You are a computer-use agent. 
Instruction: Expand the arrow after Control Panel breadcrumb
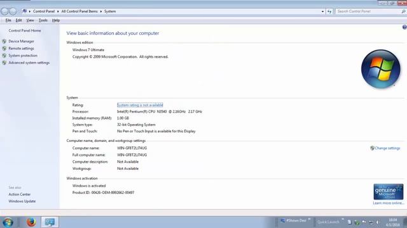(x=58, y=11)
